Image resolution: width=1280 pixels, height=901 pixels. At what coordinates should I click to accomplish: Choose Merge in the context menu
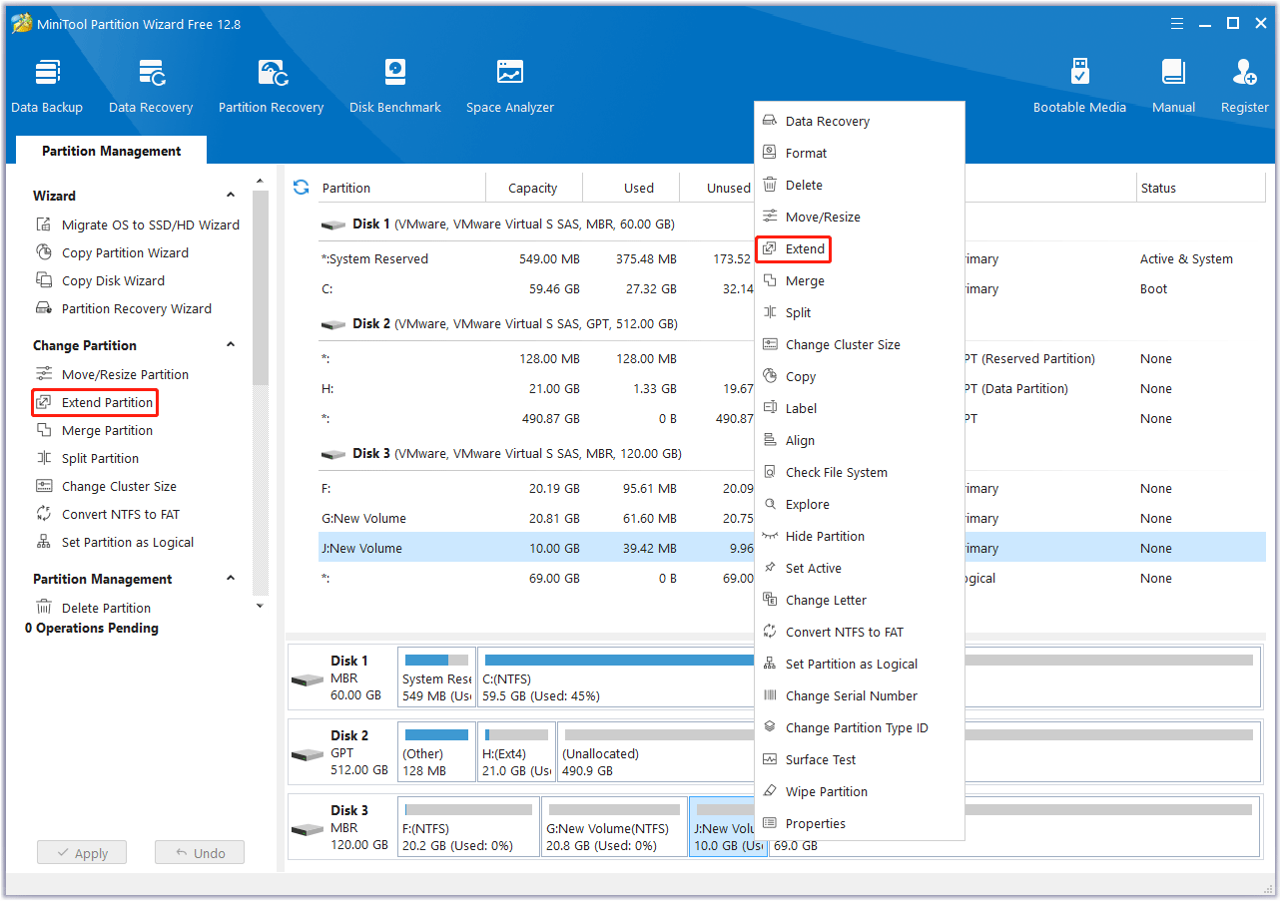pos(859,280)
